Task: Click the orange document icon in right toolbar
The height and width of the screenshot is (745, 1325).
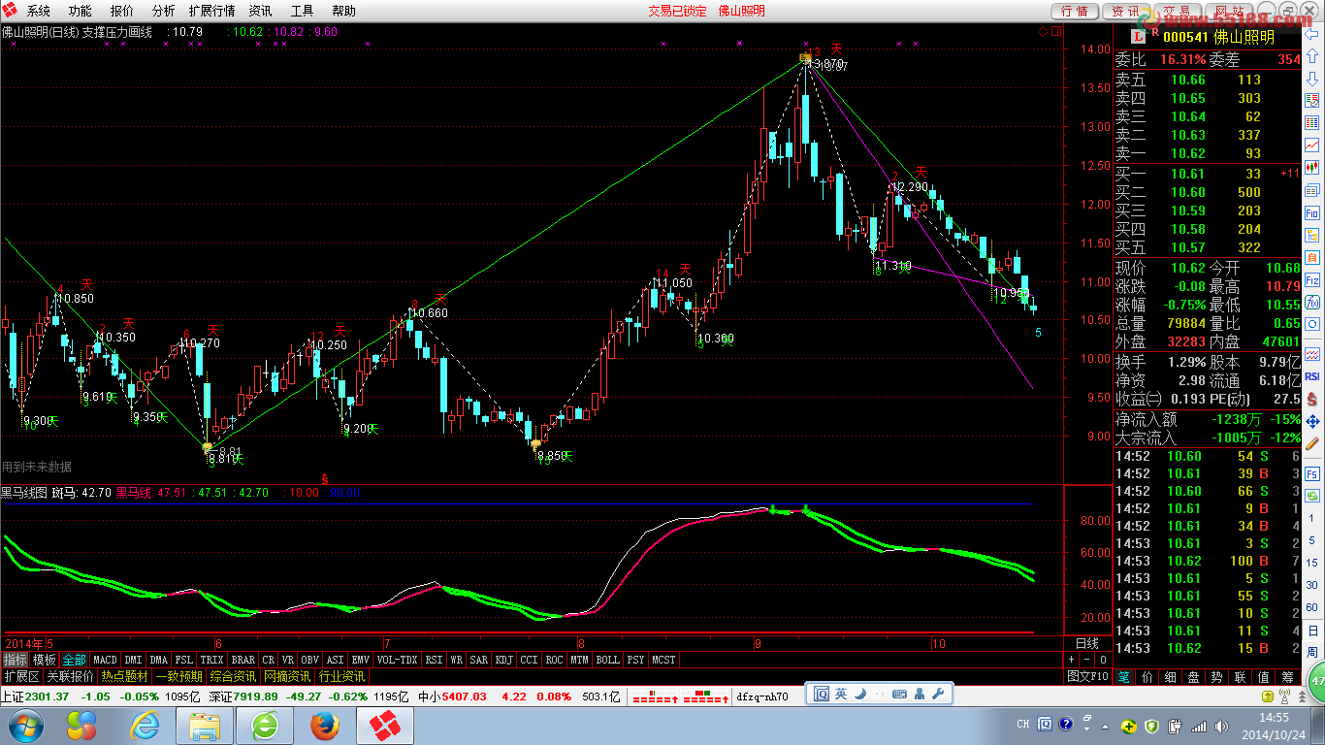Action: 1312,258
